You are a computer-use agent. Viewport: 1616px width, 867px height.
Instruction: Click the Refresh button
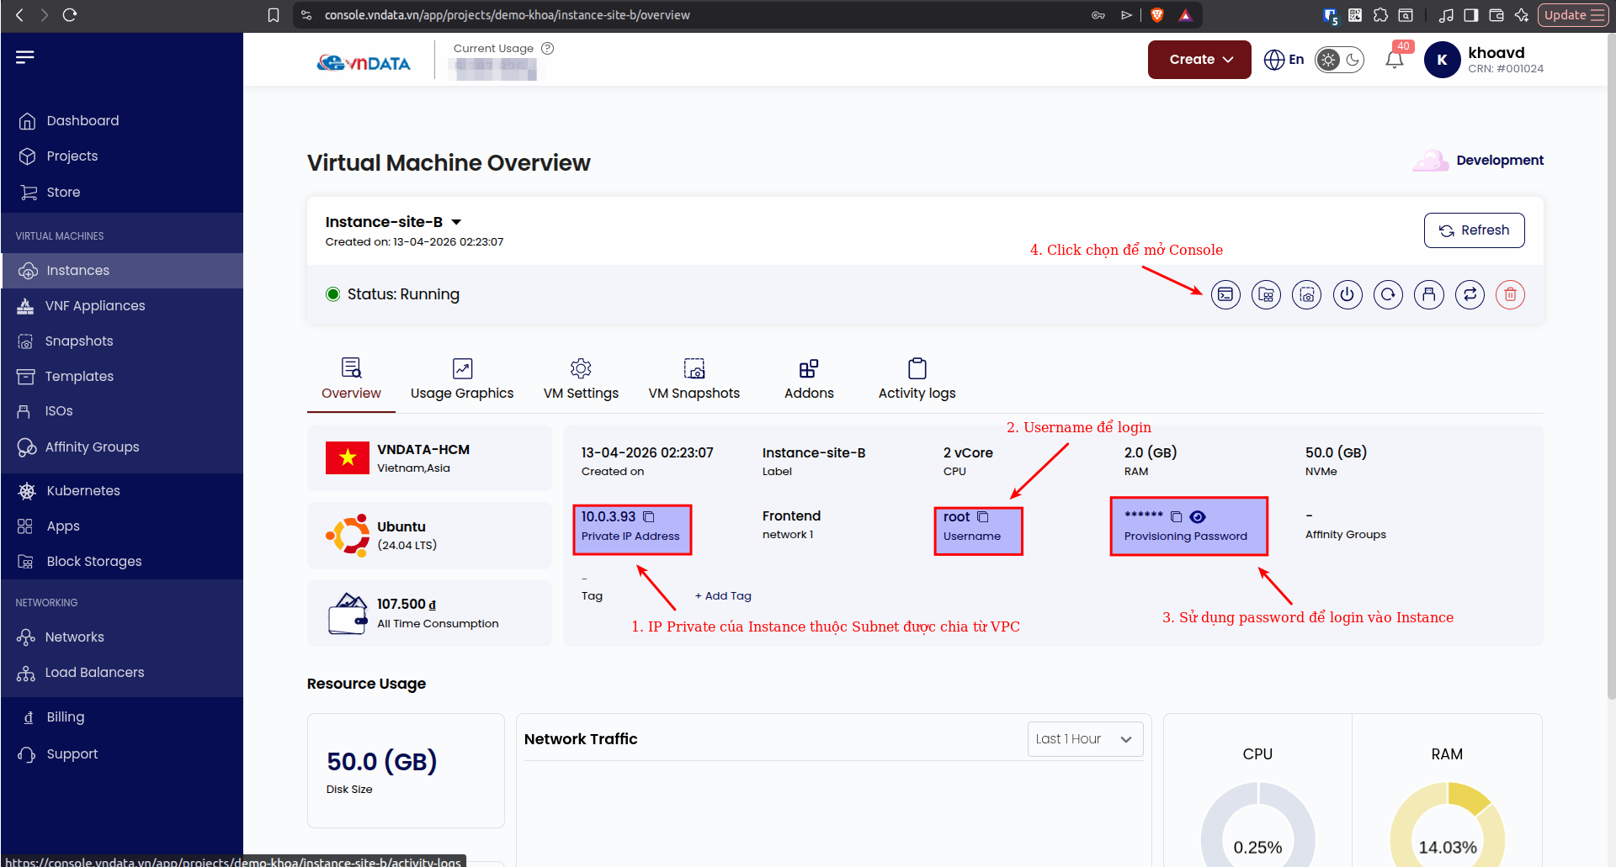click(x=1474, y=230)
